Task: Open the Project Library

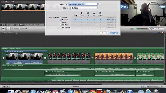Action: [8, 33]
